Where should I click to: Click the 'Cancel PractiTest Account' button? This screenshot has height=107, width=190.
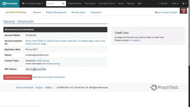[x=18, y=77]
